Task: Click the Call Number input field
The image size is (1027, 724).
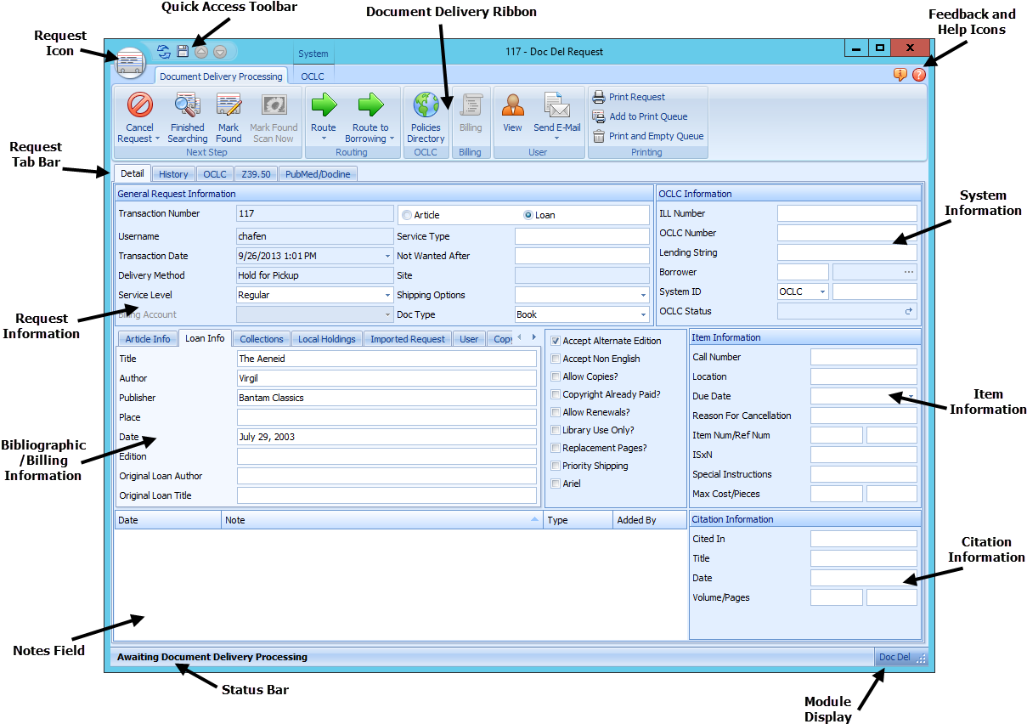Action: tap(864, 357)
